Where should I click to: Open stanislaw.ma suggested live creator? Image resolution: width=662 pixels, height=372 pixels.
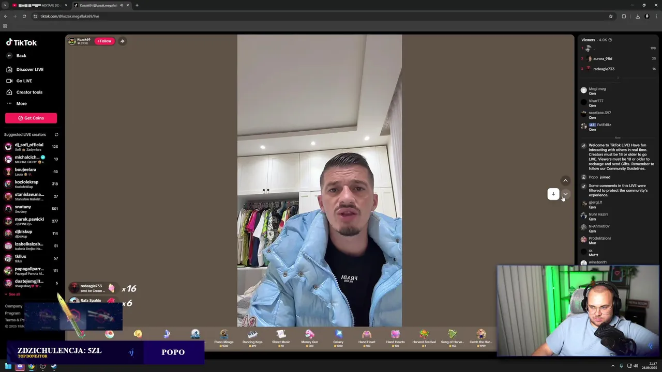tap(31, 196)
